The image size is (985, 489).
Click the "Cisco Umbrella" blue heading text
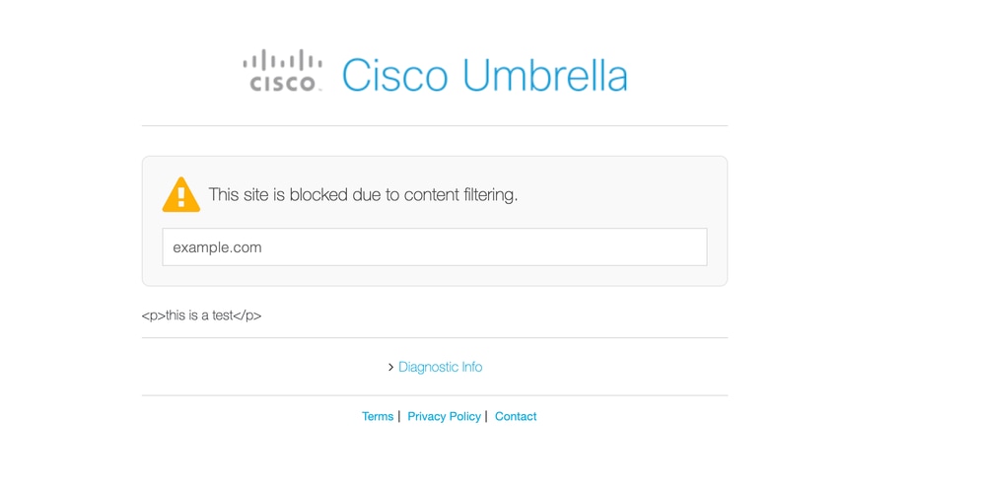(x=483, y=76)
